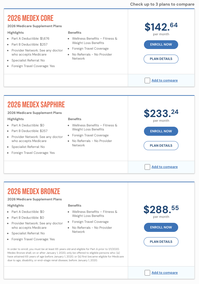Click Medex Sapphire's "Add to compare" link
The height and width of the screenshot is (284, 199).
(x=164, y=167)
